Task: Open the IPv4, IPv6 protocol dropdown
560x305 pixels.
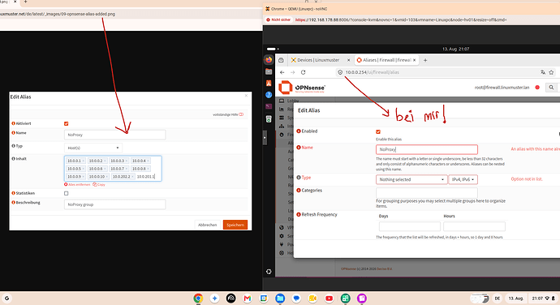Action: point(463,179)
